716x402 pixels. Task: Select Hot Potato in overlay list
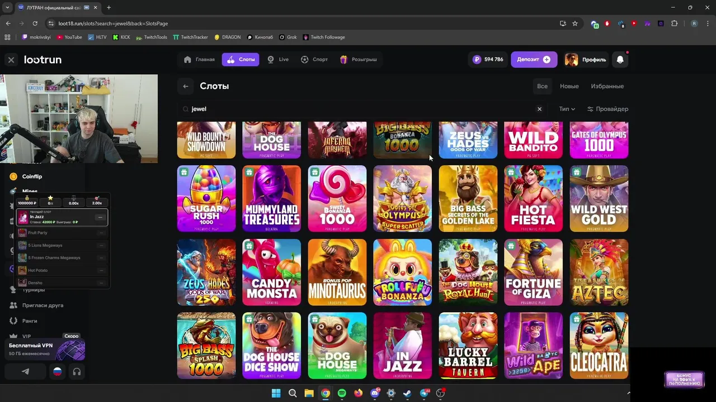pyautogui.click(x=62, y=270)
